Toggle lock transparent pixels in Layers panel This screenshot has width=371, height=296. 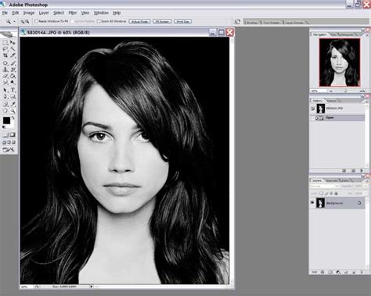point(322,194)
